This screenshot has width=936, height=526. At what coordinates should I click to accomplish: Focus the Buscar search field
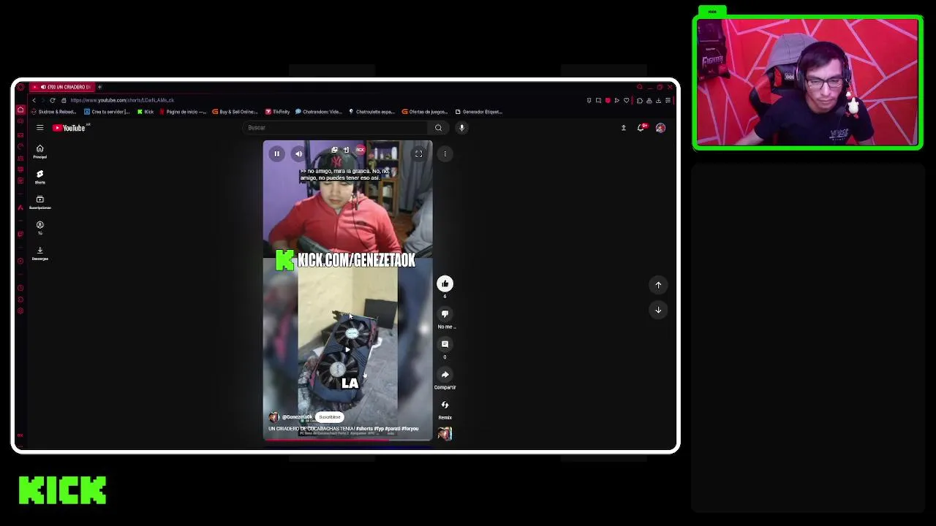pos(336,128)
